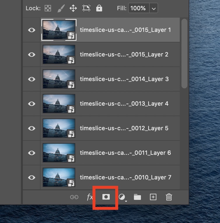The image size is (220, 223).
Task: Open the Fill percentage dropdown arrow
Action: click(x=154, y=8)
